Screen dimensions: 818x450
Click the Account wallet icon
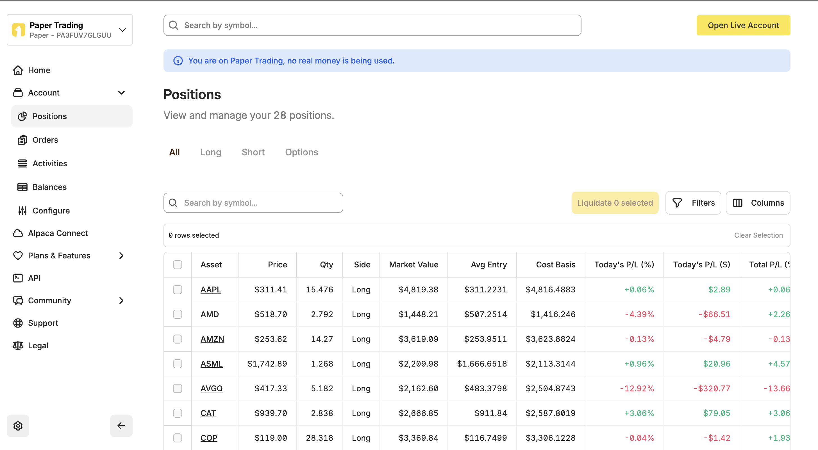pos(18,93)
